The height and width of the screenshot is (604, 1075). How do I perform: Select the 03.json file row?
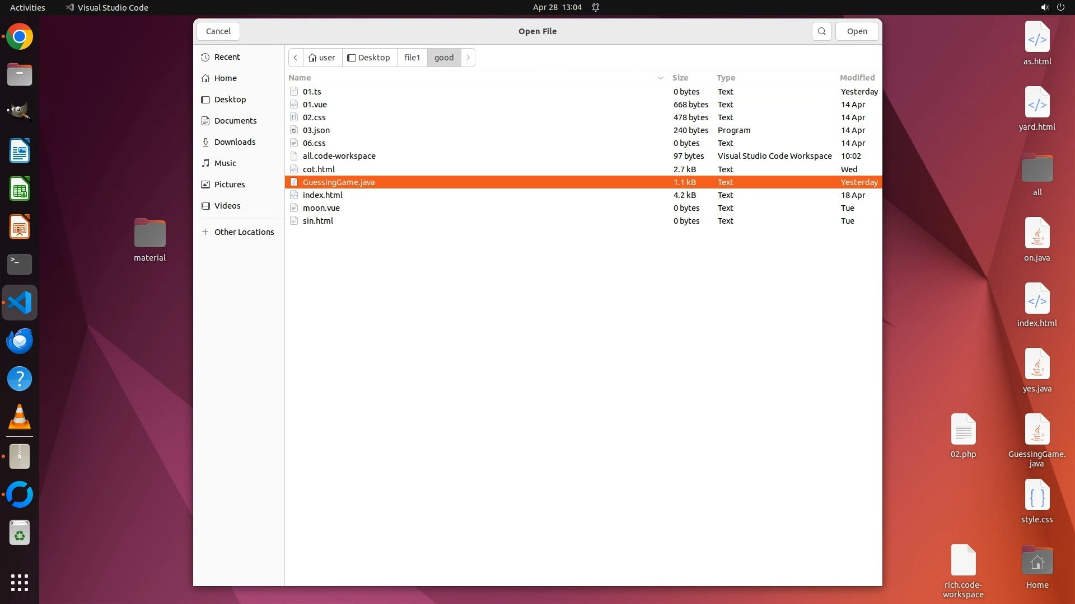coord(316,130)
